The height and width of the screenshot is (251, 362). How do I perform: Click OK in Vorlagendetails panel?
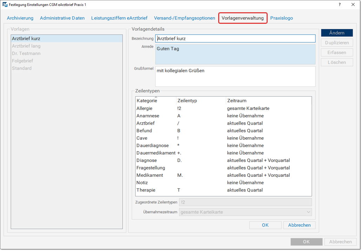(x=265, y=225)
